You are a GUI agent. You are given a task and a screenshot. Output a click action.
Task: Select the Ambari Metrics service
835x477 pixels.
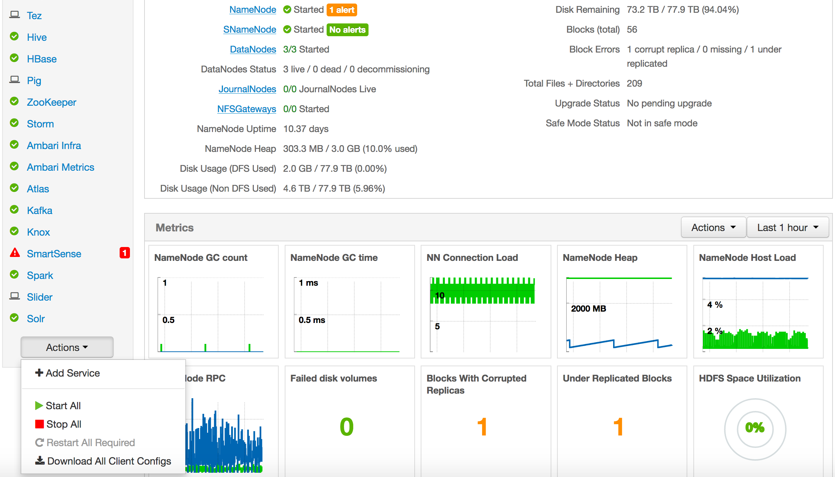coord(61,167)
